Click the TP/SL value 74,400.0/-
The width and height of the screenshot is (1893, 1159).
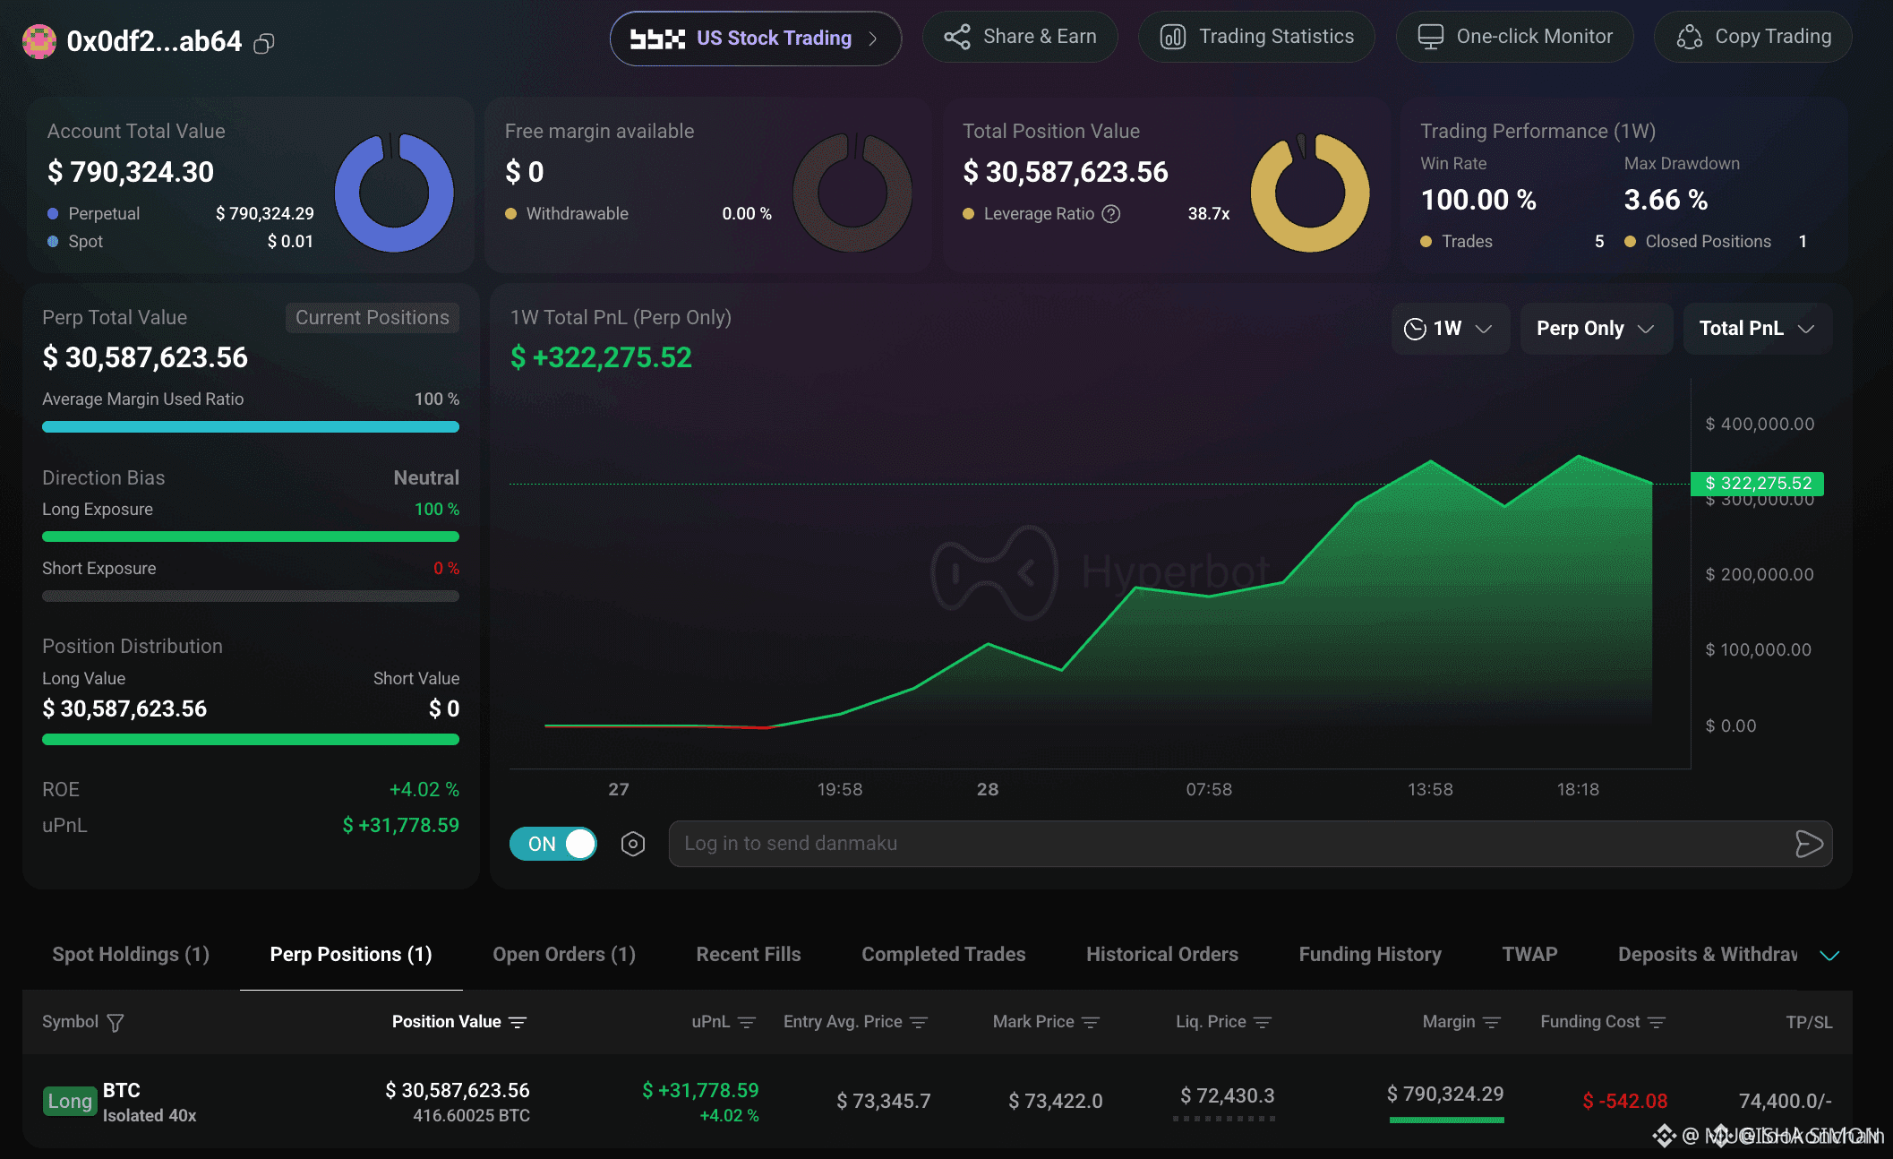1785,1102
